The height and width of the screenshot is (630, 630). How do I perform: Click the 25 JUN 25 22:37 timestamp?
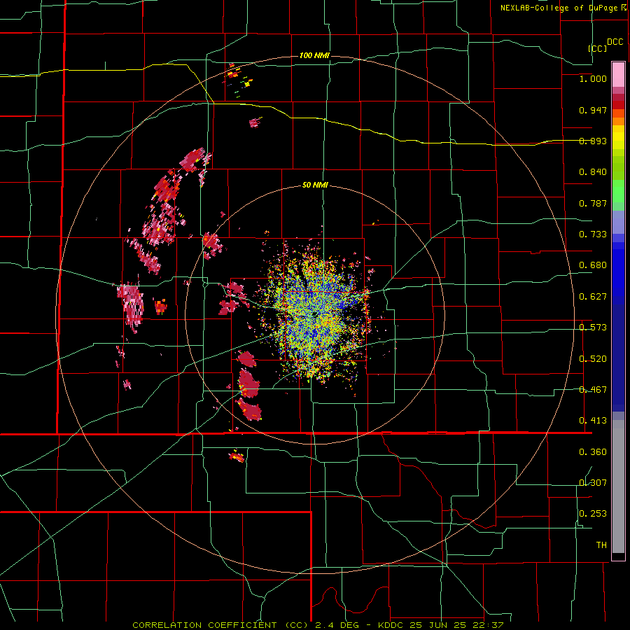click(456, 625)
